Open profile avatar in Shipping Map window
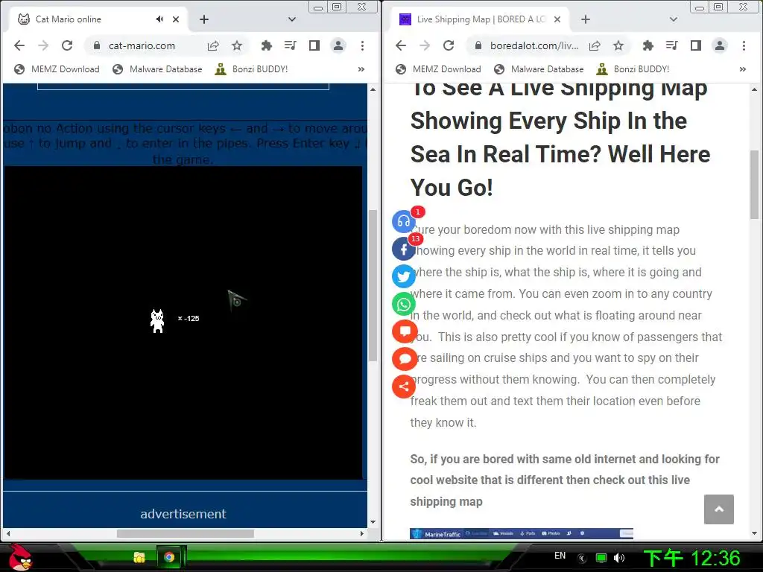 pyautogui.click(x=720, y=45)
